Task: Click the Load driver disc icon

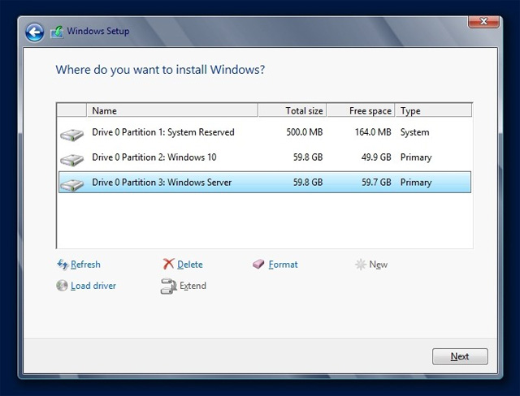Action: 62,286
